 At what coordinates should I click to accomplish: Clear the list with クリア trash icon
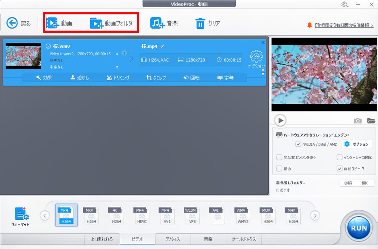point(208,23)
